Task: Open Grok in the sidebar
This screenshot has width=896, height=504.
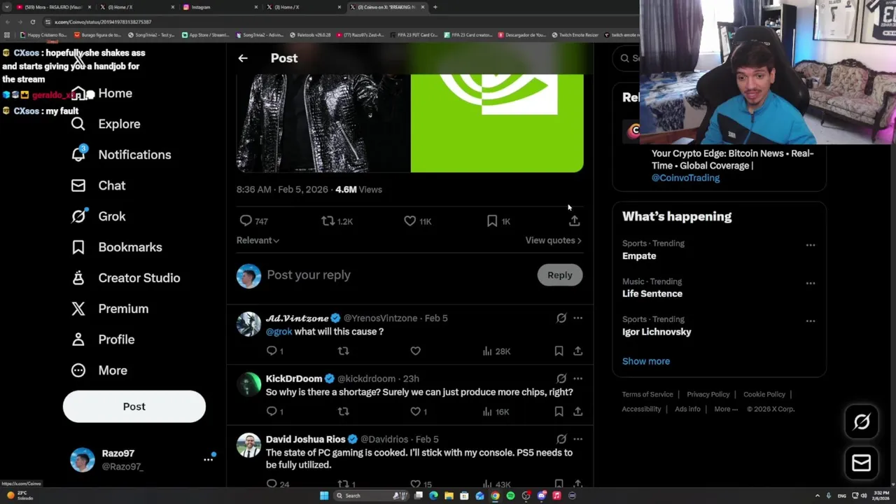Action: tap(99, 216)
